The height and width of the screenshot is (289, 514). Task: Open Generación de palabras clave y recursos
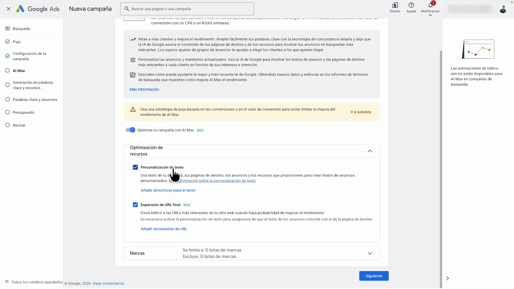[x=33, y=85]
